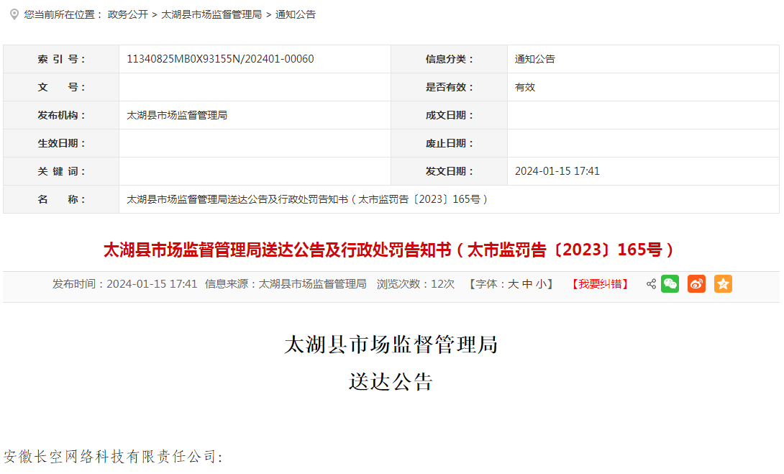Click the location pin icon

tap(14, 14)
